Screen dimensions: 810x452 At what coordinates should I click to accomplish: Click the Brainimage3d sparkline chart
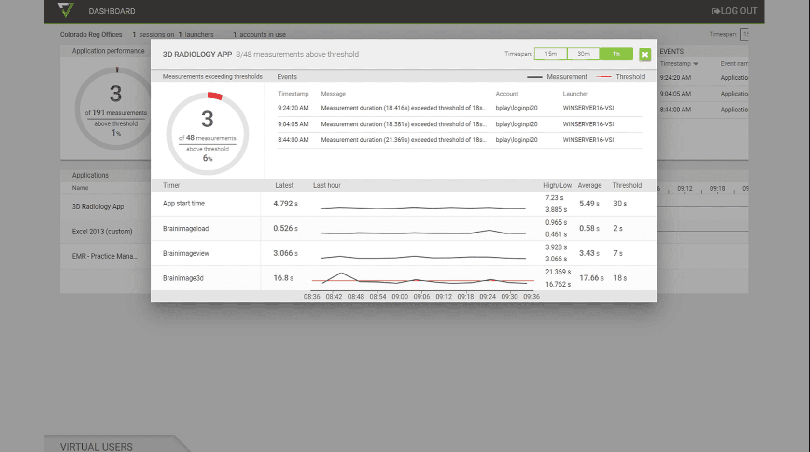422,278
